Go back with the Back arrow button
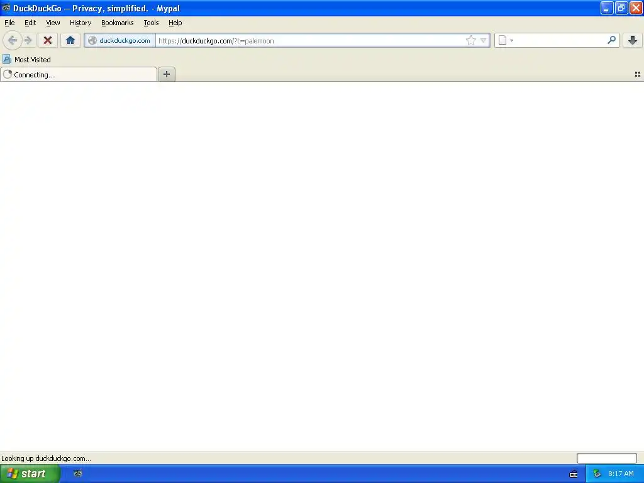 tap(13, 40)
